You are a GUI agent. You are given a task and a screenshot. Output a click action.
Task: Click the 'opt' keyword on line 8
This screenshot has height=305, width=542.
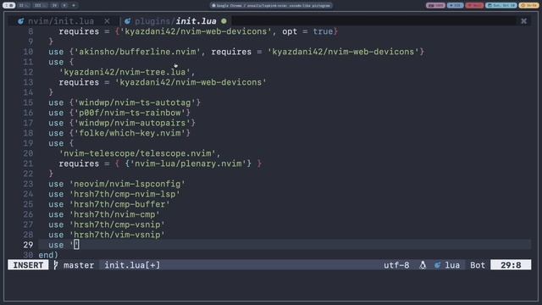click(290, 31)
